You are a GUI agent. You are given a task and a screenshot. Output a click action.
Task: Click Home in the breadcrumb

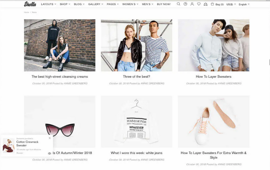[x=26, y=12]
